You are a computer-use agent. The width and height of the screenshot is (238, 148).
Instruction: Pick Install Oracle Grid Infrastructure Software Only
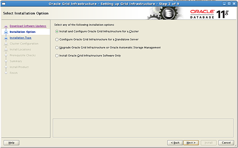(x=88, y=55)
